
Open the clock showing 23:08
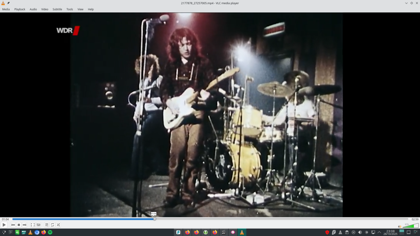(390, 232)
